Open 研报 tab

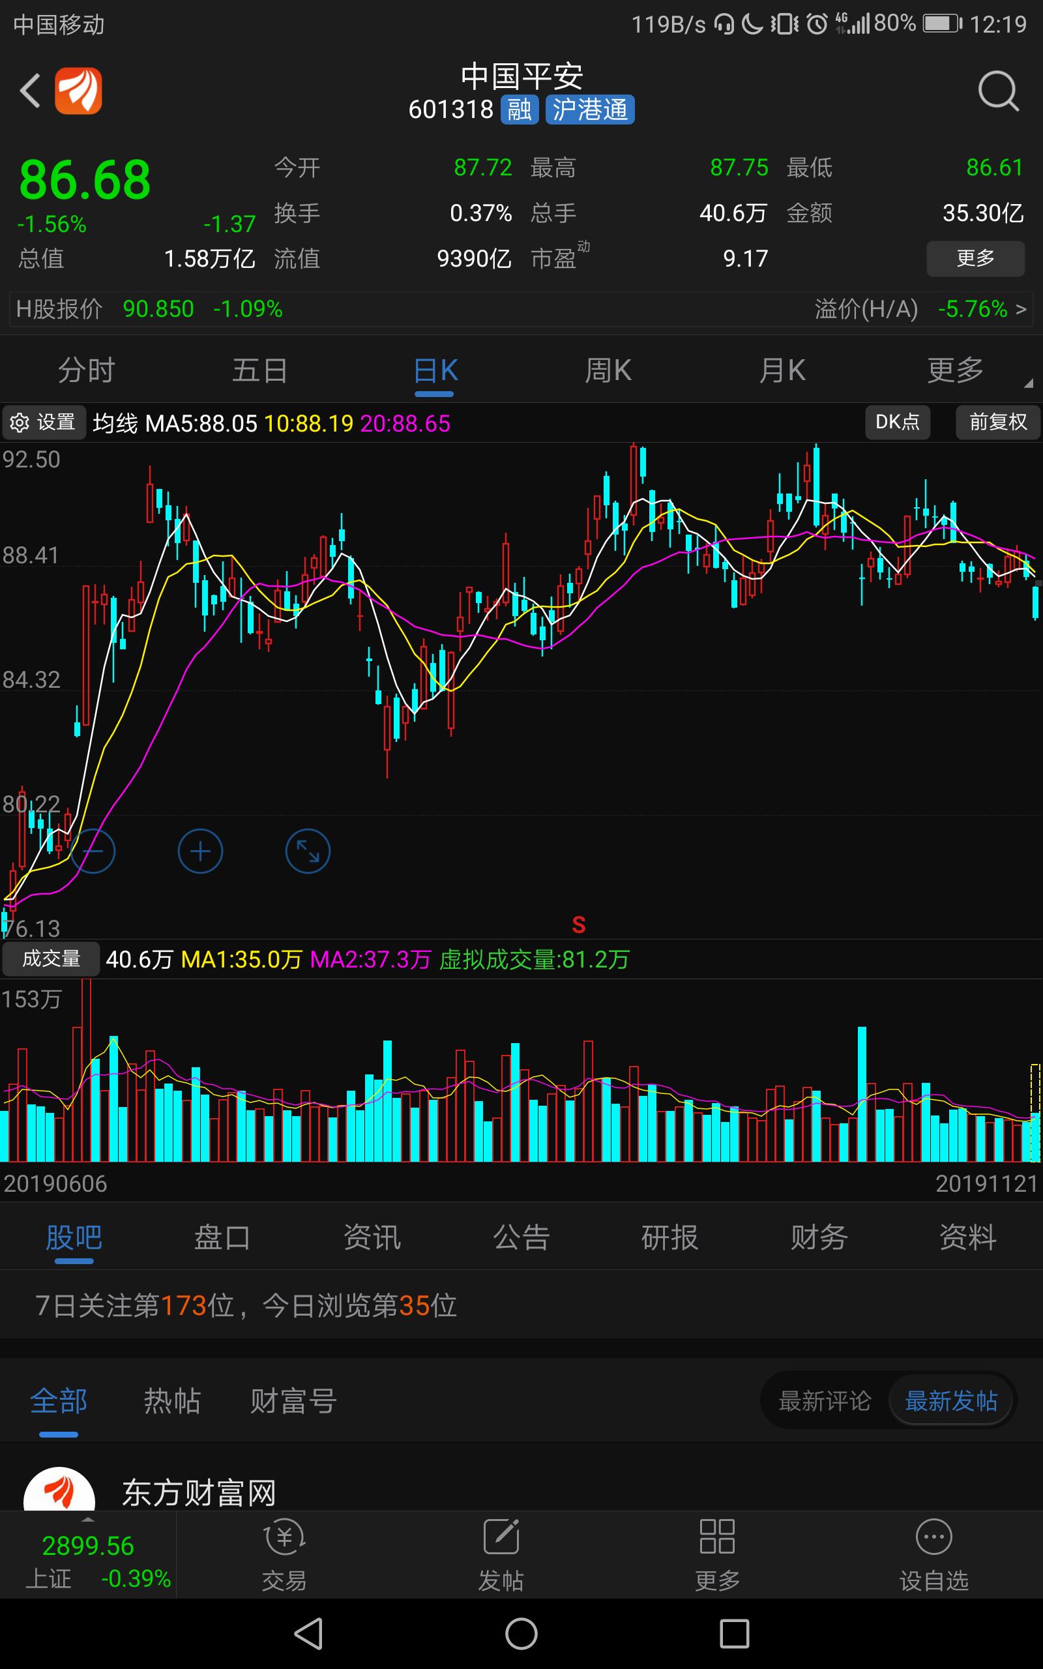(x=670, y=1238)
